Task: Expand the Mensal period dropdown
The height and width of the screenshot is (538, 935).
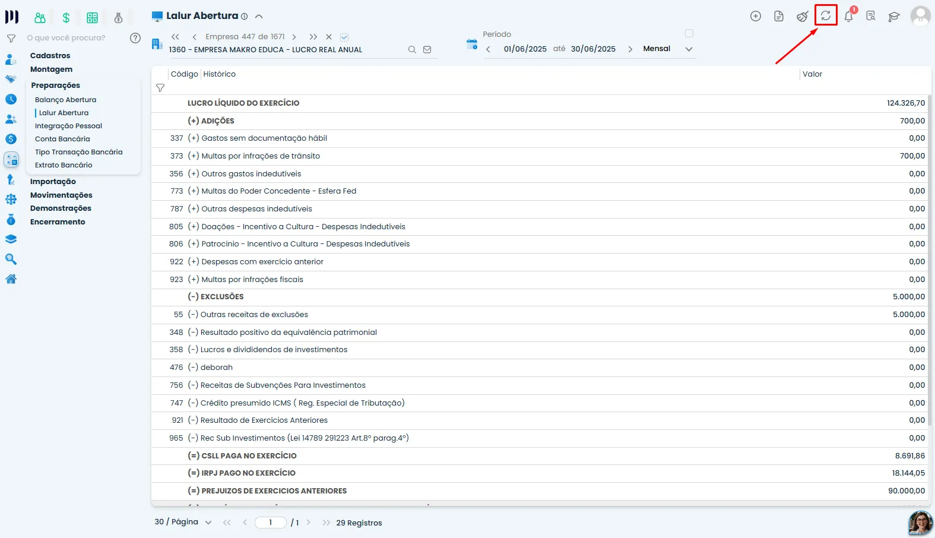Action: pyautogui.click(x=689, y=49)
